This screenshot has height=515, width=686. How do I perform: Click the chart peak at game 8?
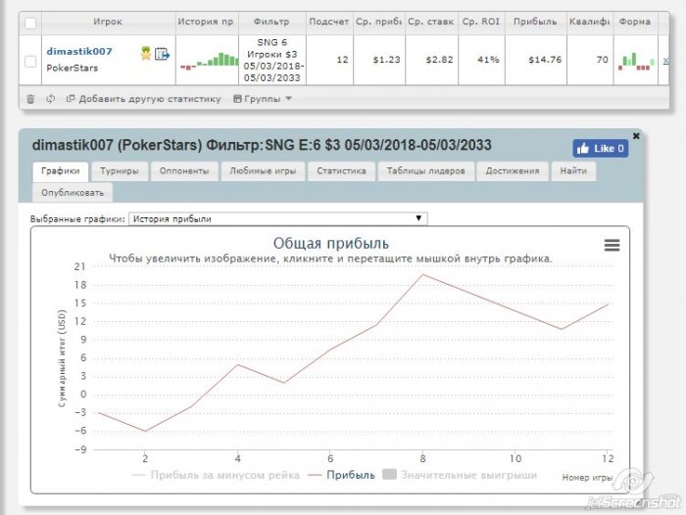(422, 274)
